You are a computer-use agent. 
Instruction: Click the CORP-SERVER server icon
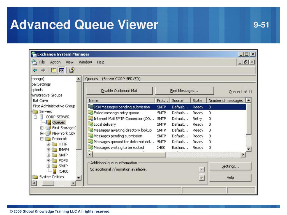tap(41, 117)
